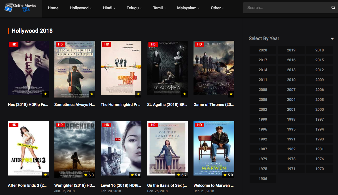Open On the Basis of Sex title link
The width and height of the screenshot is (338, 195).
point(167,185)
